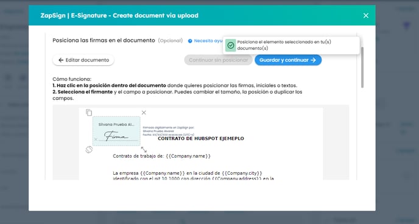Close the ZapSign create document dialog

(366, 15)
